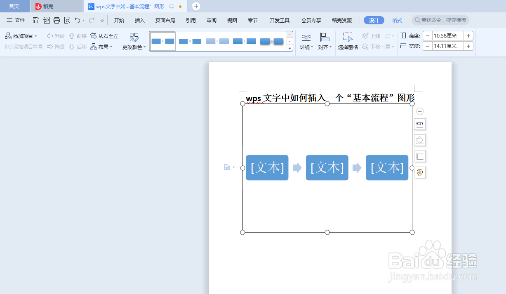Viewport: 506px width, 294px height.
Task: Click the search commands and templates box
Action: [x=440, y=20]
